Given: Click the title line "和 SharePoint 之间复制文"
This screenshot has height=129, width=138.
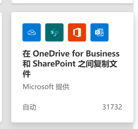Looking at the screenshot, I should [70, 63].
